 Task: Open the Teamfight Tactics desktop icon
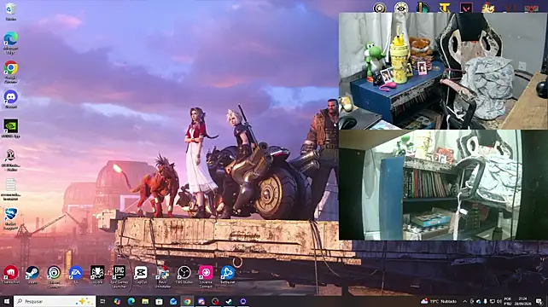[444, 7]
